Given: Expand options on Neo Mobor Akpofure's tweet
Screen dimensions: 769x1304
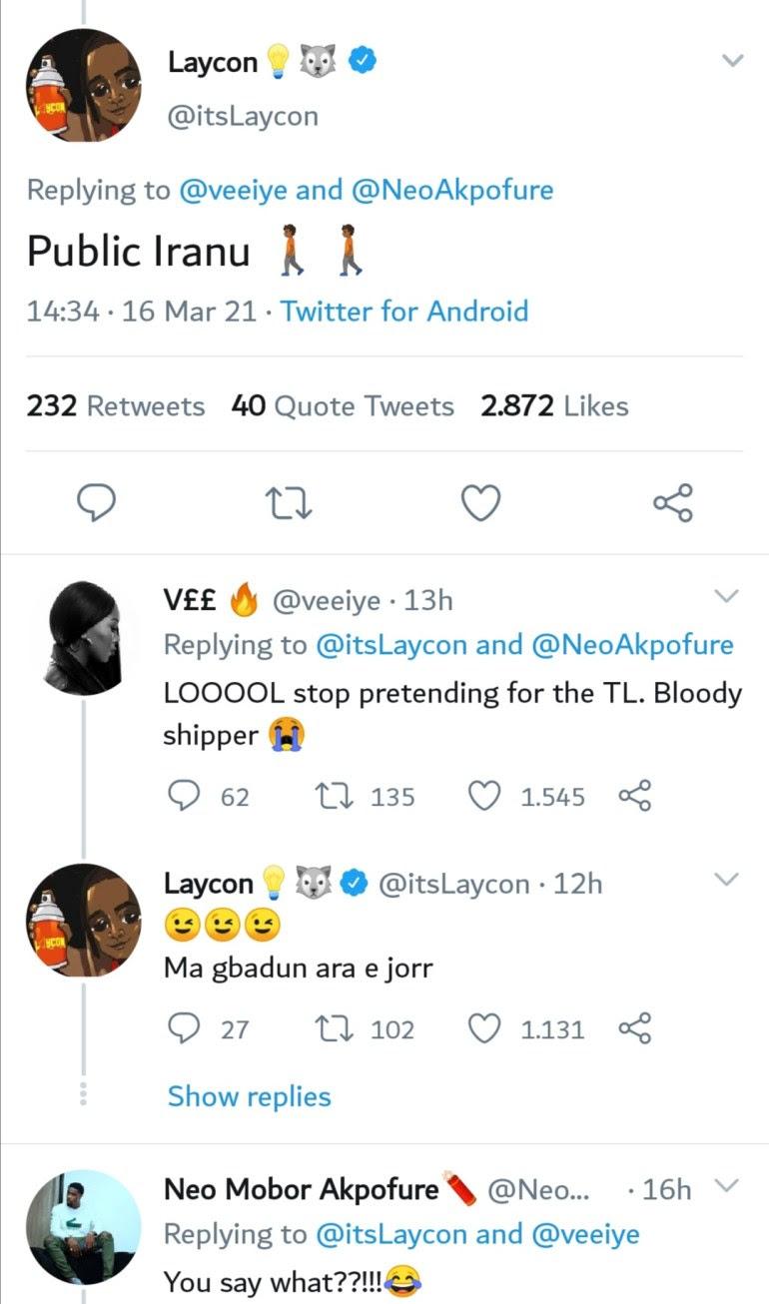Looking at the screenshot, I should point(727,1186).
